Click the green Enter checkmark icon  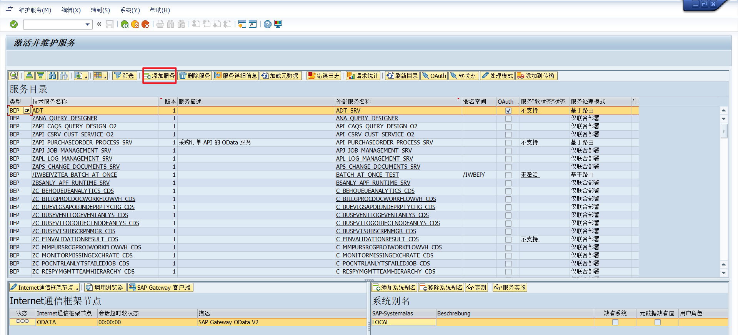pos(14,24)
